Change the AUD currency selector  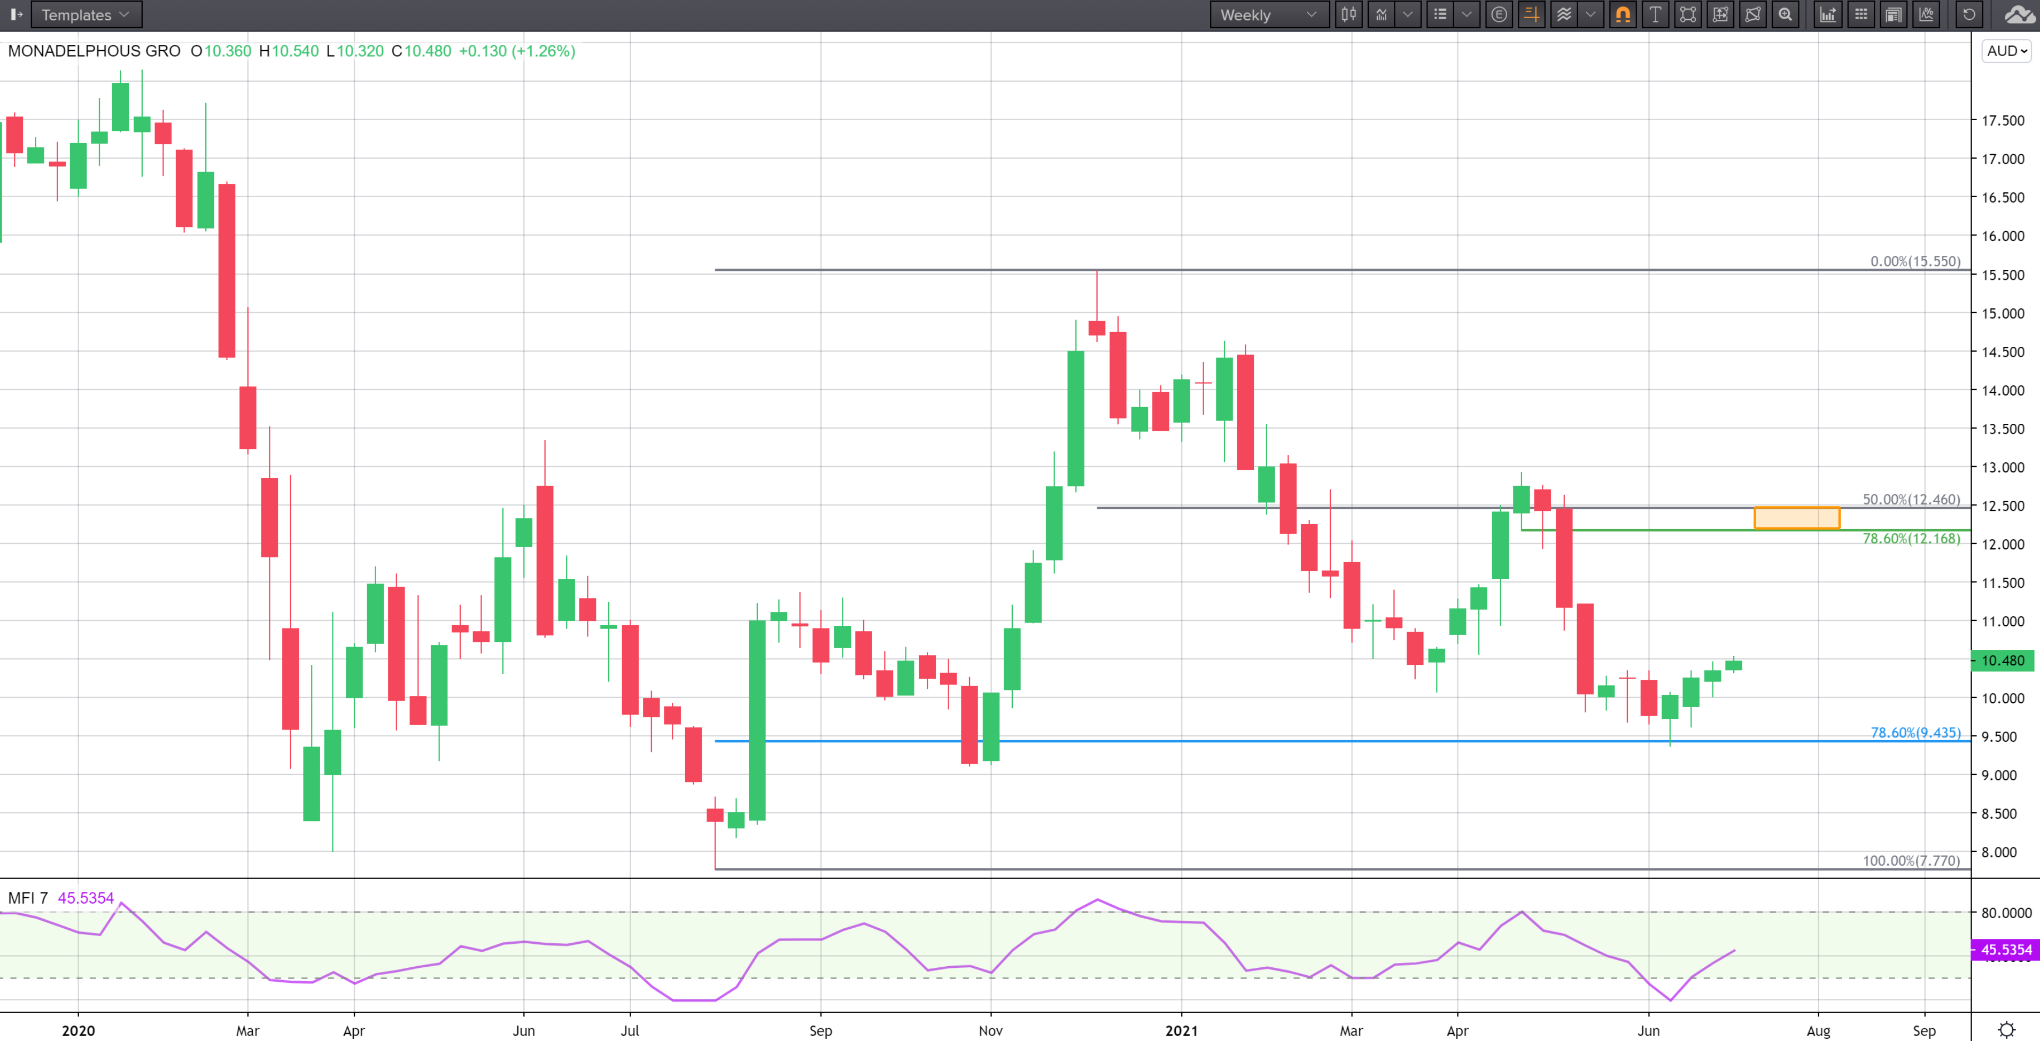(x=2006, y=51)
